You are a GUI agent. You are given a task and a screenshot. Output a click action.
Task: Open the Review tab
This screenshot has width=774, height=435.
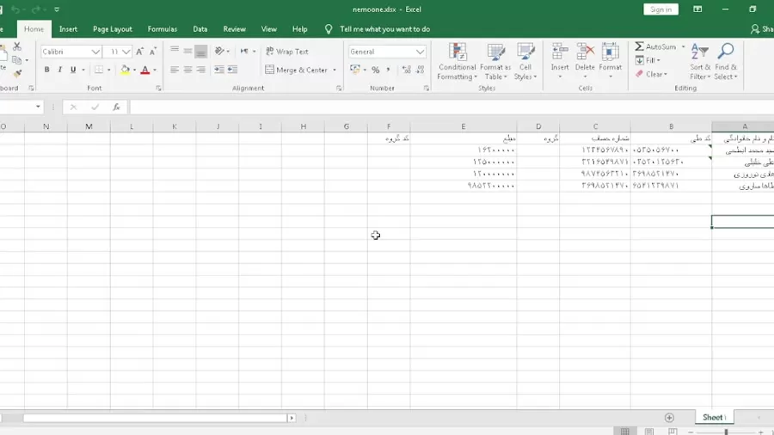(234, 29)
